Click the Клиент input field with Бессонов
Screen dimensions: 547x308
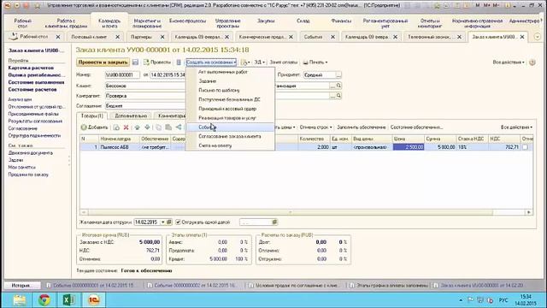[145, 86]
